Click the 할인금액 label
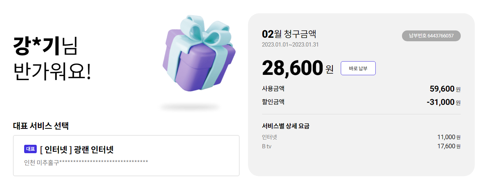This screenshot has height=185, width=480. (273, 102)
